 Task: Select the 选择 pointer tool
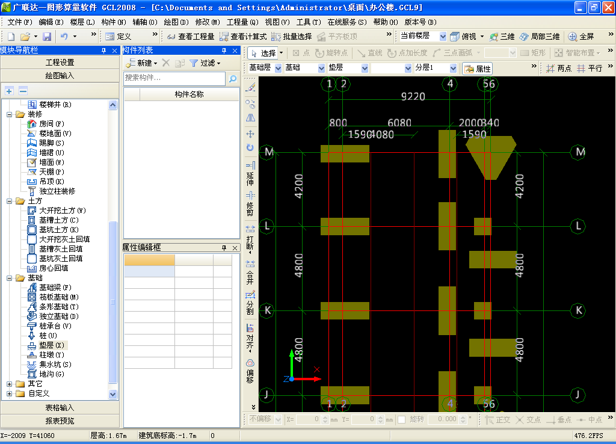coord(264,53)
